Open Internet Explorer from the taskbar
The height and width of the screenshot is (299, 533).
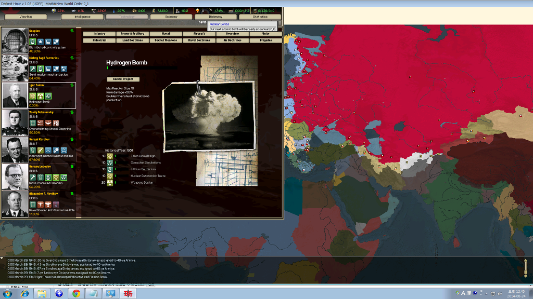click(25, 294)
